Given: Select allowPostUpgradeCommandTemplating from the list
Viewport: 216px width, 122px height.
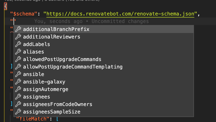Looking at the screenshot, I should click(104, 67).
